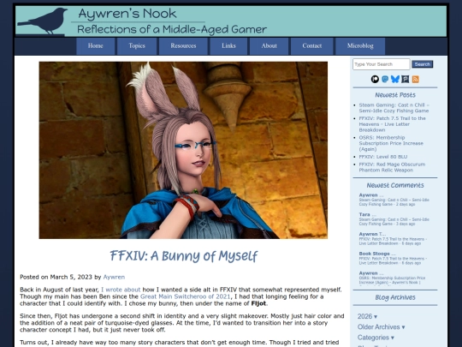Click the 'Newest Comments' heading
Viewport: 462px width, 347px height.
(395, 185)
